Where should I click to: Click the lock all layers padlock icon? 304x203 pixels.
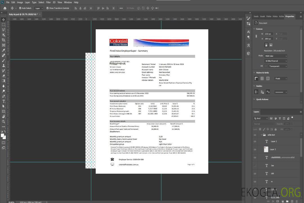point(276,129)
